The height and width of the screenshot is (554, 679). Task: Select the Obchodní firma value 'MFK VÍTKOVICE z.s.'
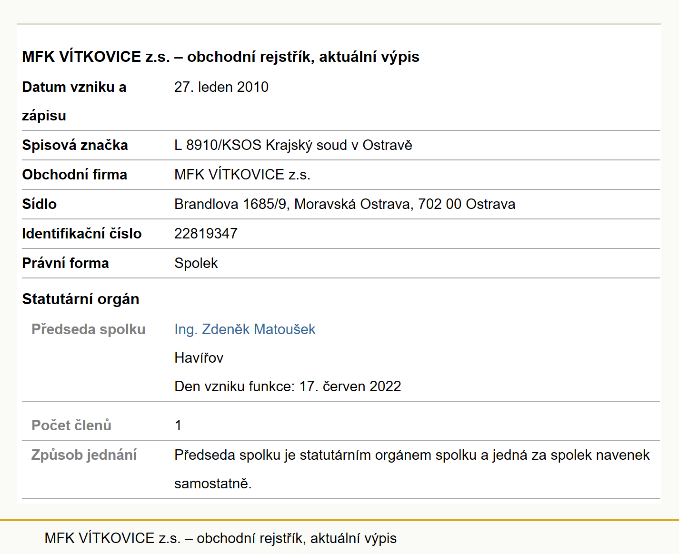tap(242, 175)
